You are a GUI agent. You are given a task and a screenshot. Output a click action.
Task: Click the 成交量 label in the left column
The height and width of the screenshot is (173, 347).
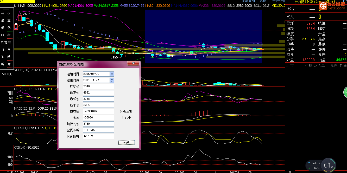click(x=6, y=42)
